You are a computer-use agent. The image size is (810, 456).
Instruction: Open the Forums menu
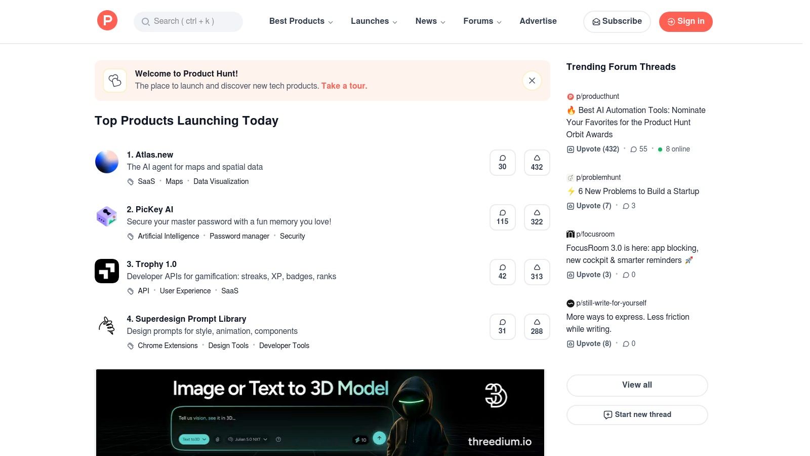(482, 21)
